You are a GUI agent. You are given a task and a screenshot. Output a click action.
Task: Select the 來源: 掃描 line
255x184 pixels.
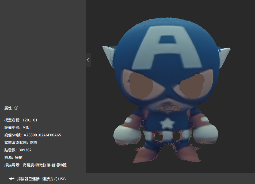[13, 158]
